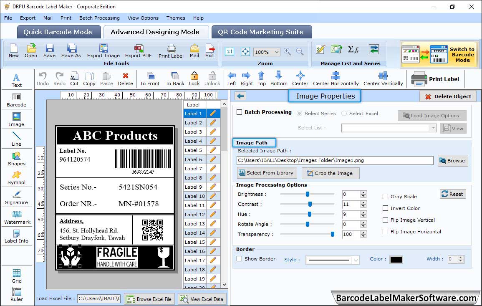Enable Gray Scale option
This screenshot has width=482, height=306.
point(385,197)
